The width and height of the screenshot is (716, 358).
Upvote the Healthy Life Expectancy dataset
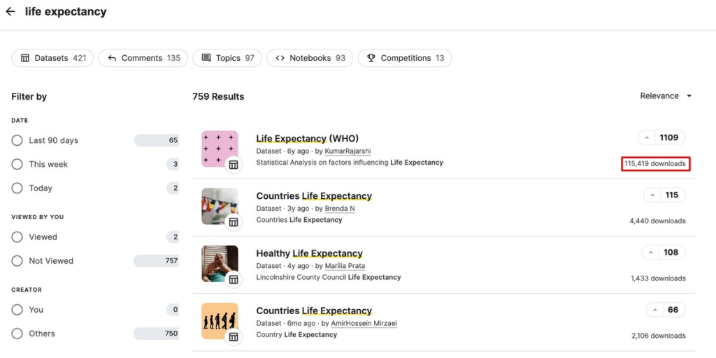tap(651, 253)
